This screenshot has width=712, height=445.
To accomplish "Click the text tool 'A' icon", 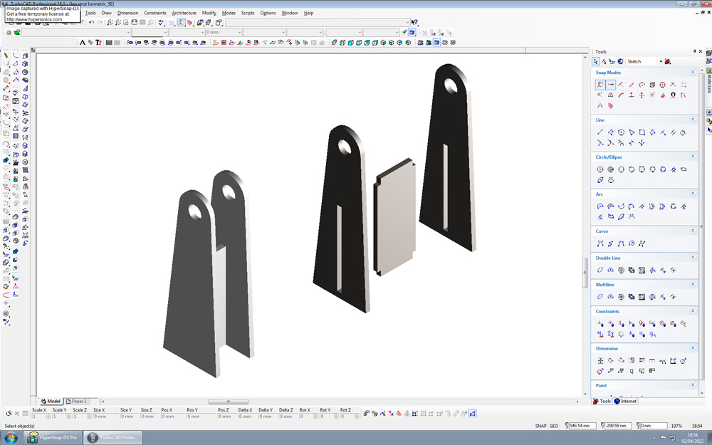I will tap(83, 43).
